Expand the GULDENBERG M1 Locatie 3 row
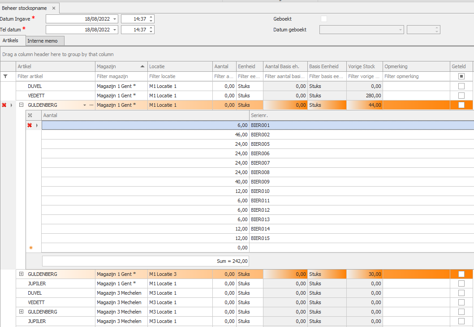The width and height of the screenshot is (474, 327). (x=21, y=274)
